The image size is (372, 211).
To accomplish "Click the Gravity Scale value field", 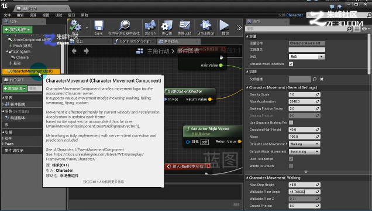I will point(304,94).
